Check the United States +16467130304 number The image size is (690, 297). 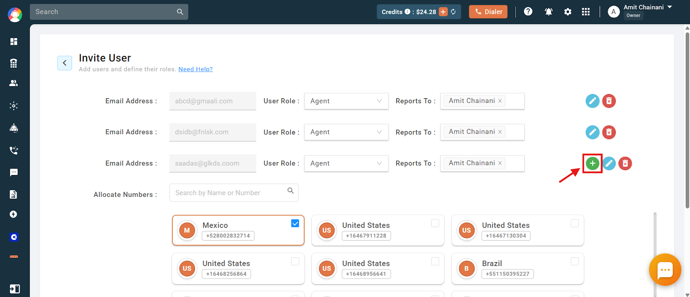click(575, 223)
